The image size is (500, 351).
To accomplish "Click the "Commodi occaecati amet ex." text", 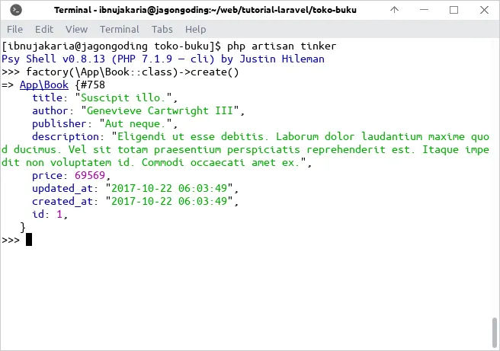I will 221,162.
